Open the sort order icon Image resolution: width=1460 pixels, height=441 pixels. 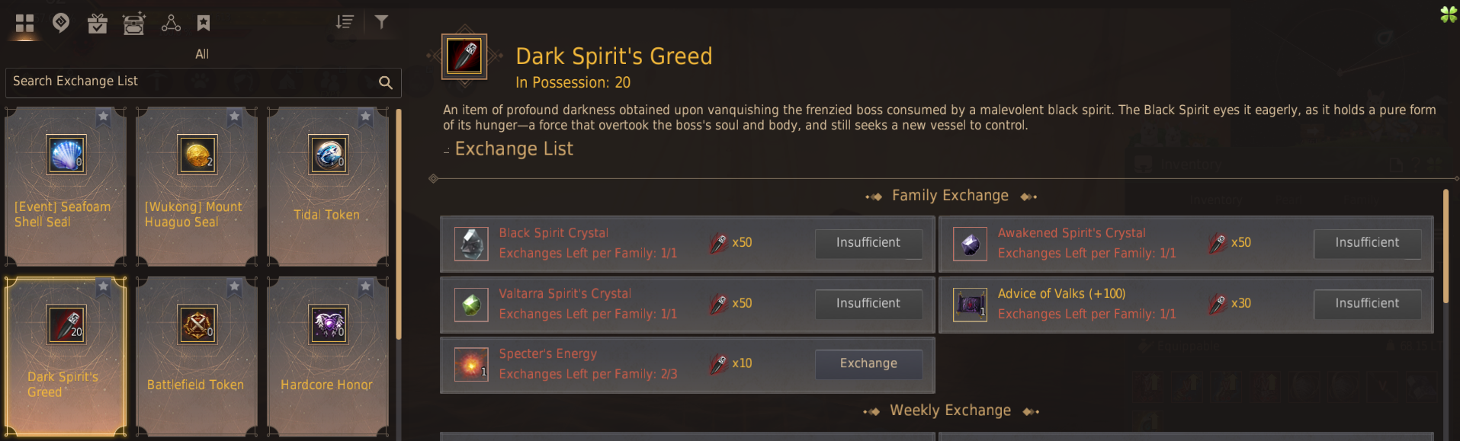tap(345, 22)
